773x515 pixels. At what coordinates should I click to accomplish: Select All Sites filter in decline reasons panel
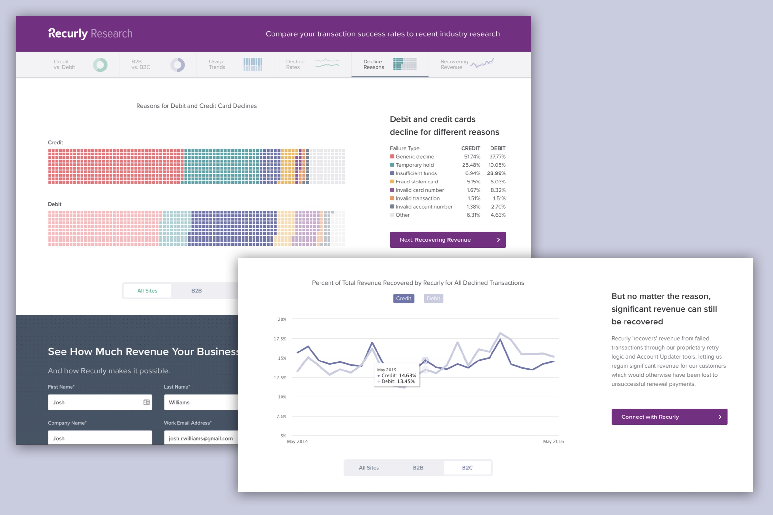(x=147, y=291)
